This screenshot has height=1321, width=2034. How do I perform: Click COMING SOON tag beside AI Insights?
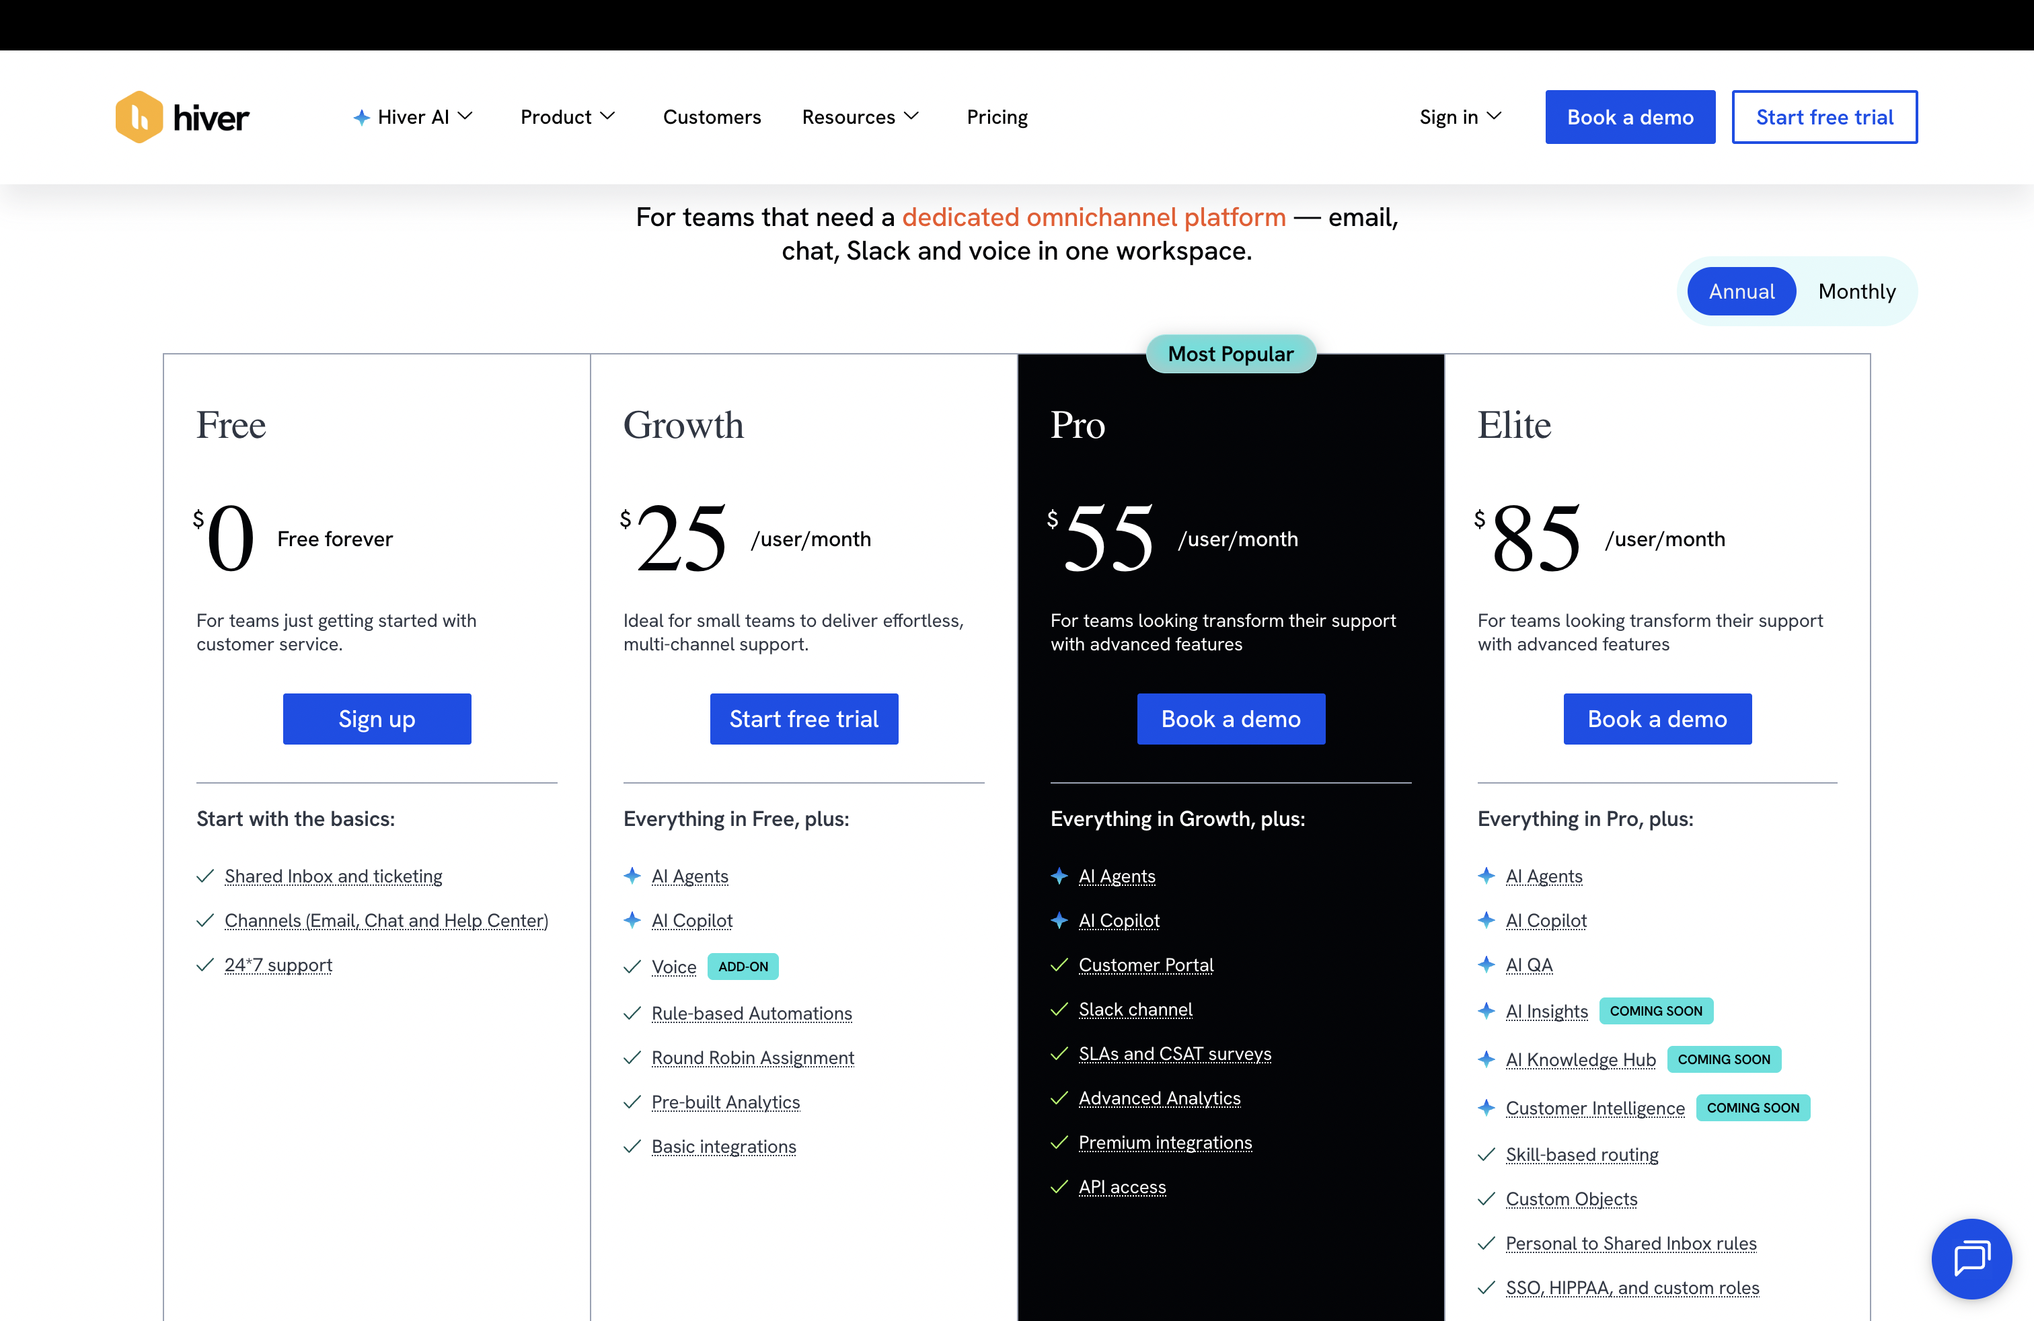pos(1655,1011)
